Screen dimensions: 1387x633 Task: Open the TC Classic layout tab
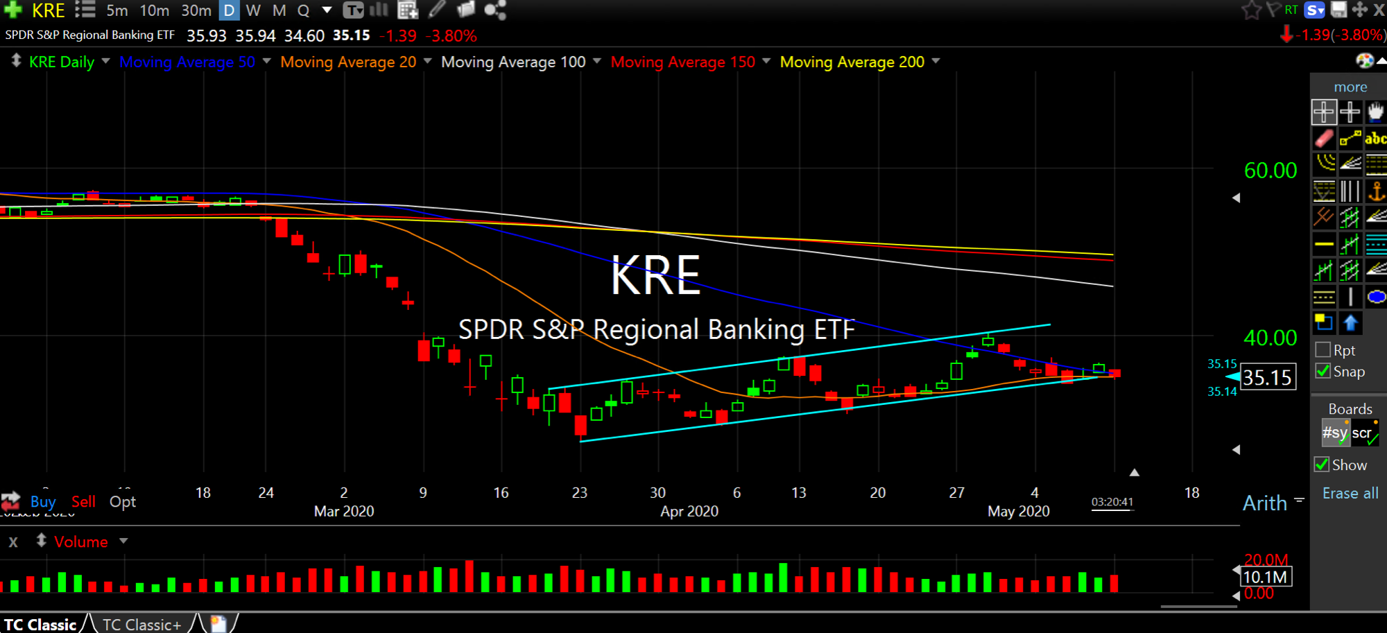coord(41,624)
